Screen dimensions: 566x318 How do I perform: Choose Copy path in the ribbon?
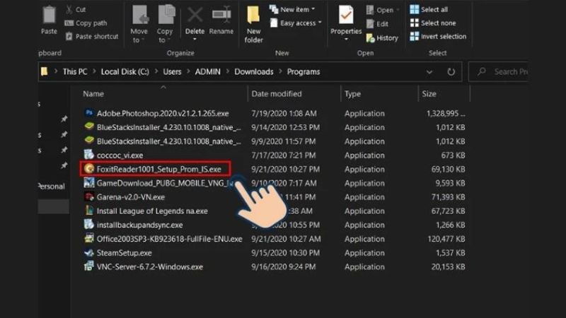(x=86, y=23)
